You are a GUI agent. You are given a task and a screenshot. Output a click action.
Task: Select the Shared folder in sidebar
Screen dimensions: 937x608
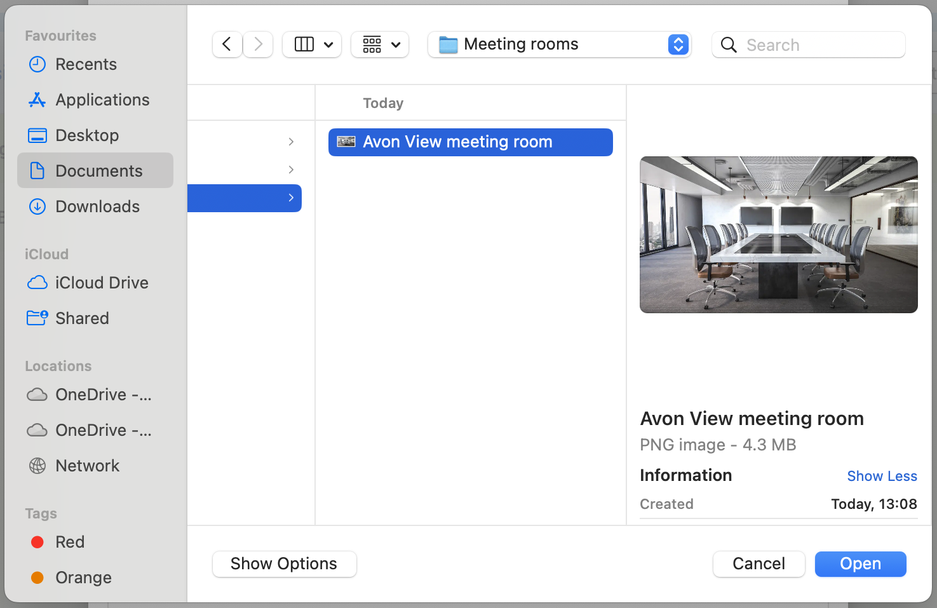[82, 318]
